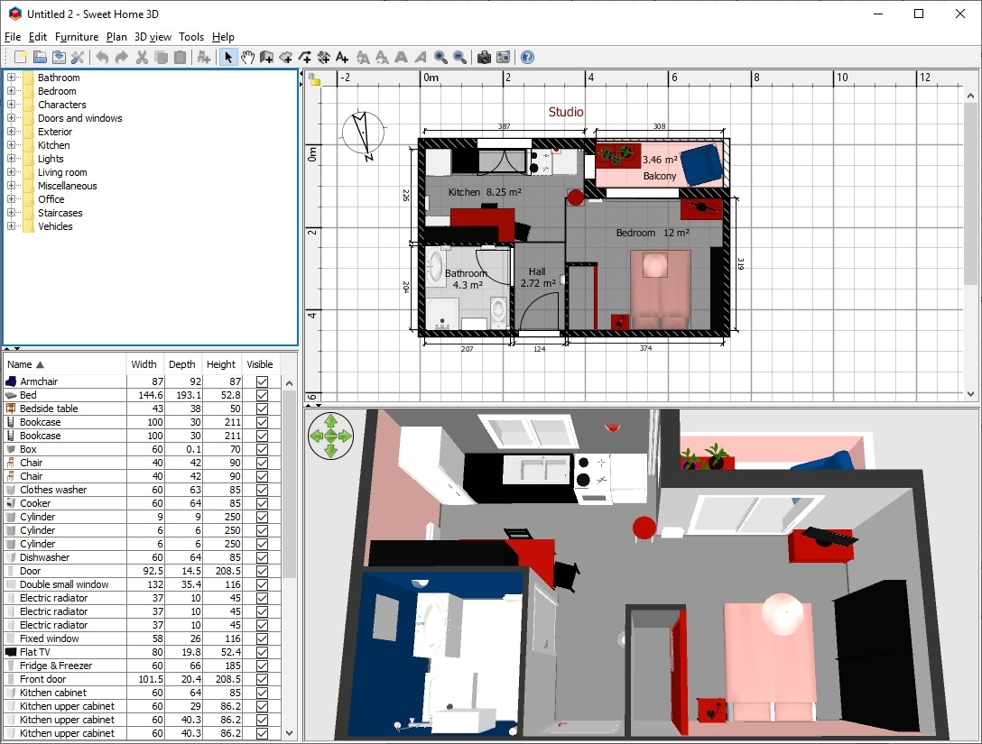Open the File menu

tap(13, 37)
